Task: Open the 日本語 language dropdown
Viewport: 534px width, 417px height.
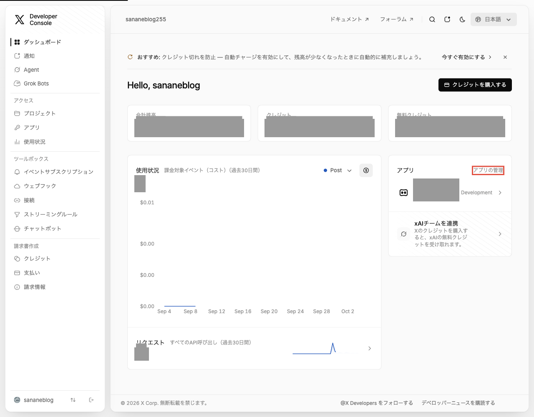Action: pyautogui.click(x=494, y=19)
